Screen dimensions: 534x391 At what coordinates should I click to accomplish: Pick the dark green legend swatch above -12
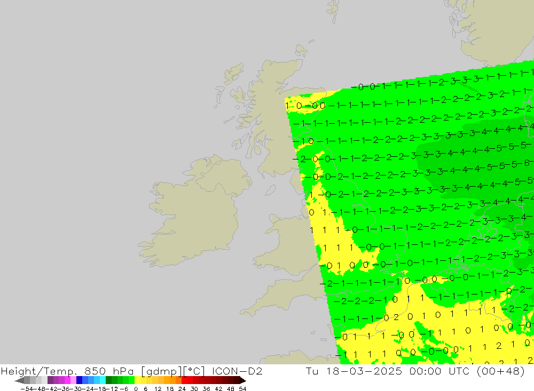[x=108, y=380]
